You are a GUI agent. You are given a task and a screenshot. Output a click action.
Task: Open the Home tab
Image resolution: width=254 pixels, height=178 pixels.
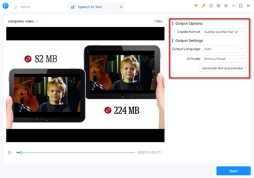click(x=22, y=7)
